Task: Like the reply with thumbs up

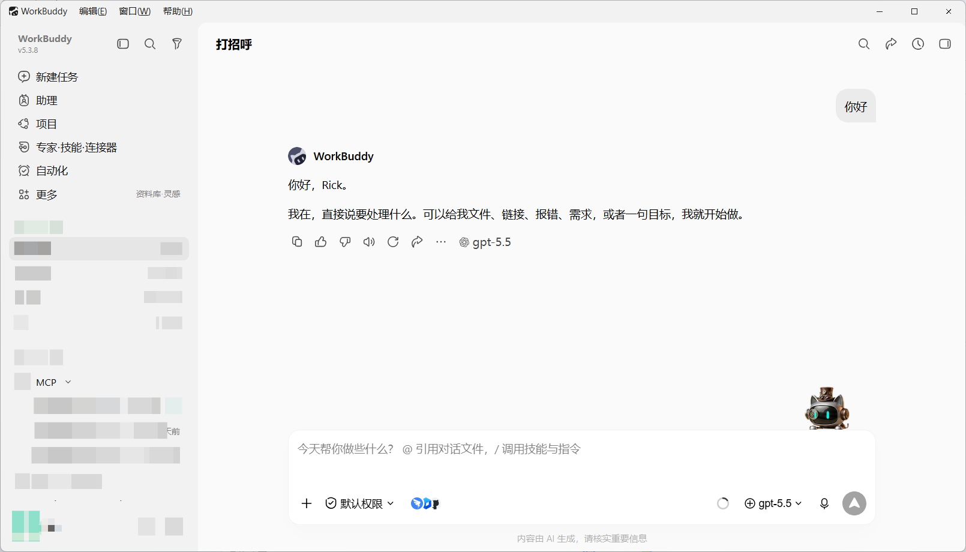Action: pos(321,242)
